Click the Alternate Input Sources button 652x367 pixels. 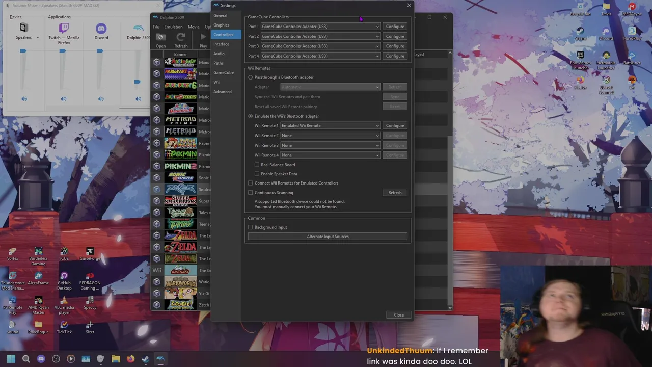coord(328,237)
